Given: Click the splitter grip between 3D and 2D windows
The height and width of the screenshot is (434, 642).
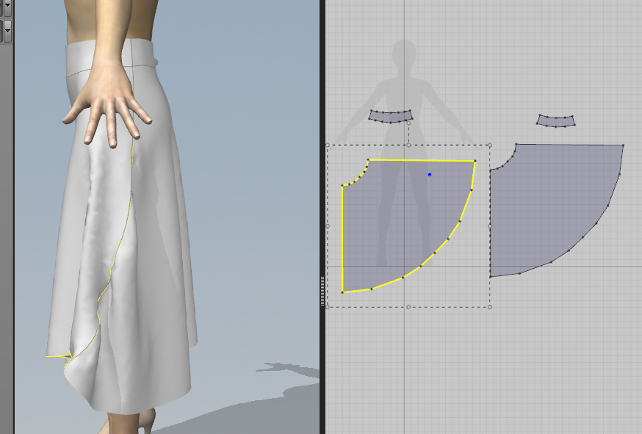Looking at the screenshot, I should (x=322, y=291).
